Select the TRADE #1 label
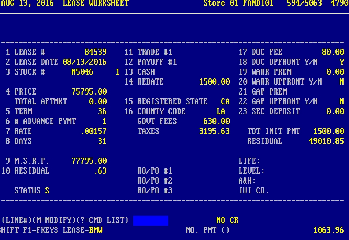The height and width of the screenshot is (240, 349). coord(155,52)
